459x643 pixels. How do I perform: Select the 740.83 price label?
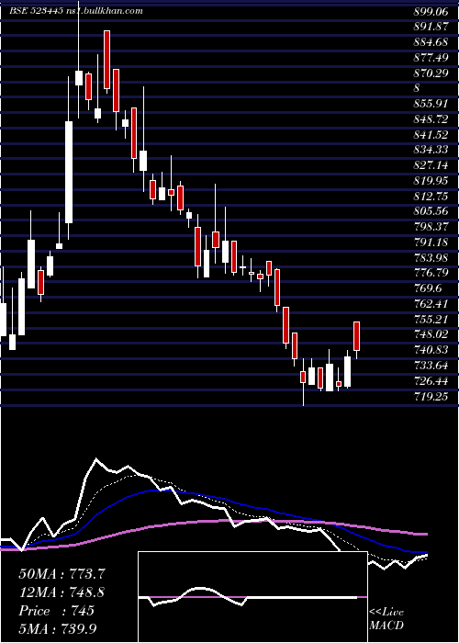click(x=431, y=350)
